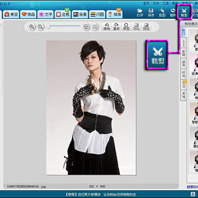Click the icon at the bottom bar's right end
This screenshot has height=198, width=198.
point(193,194)
